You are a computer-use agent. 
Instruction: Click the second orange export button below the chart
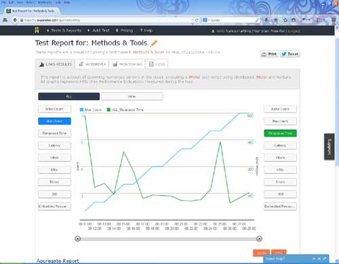click(x=279, y=252)
